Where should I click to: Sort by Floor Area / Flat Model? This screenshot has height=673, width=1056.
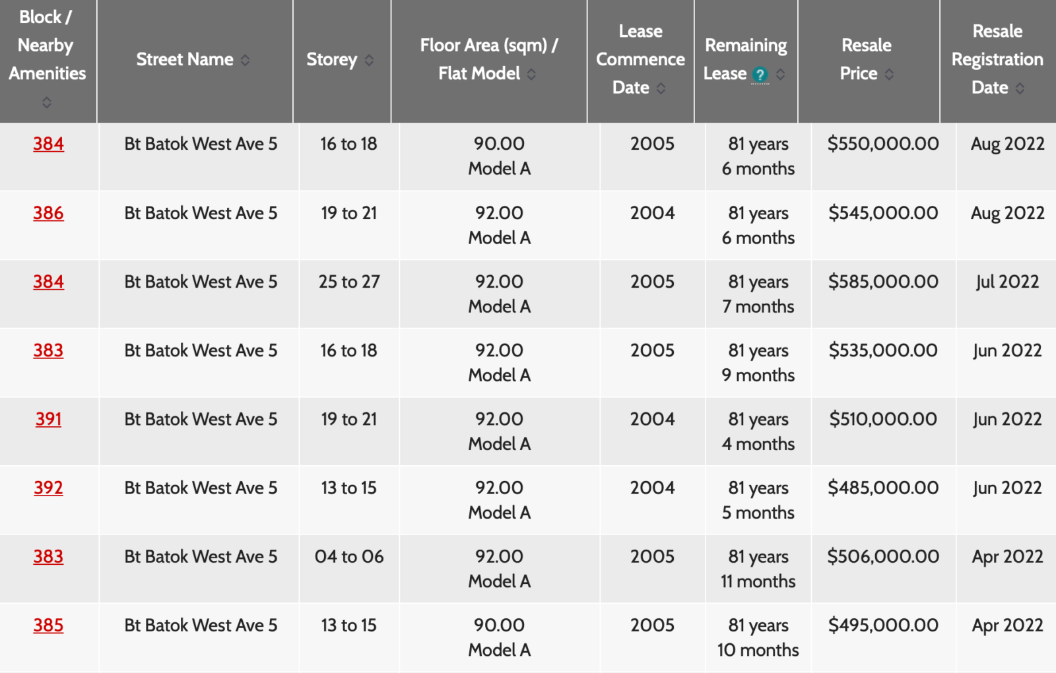531,74
